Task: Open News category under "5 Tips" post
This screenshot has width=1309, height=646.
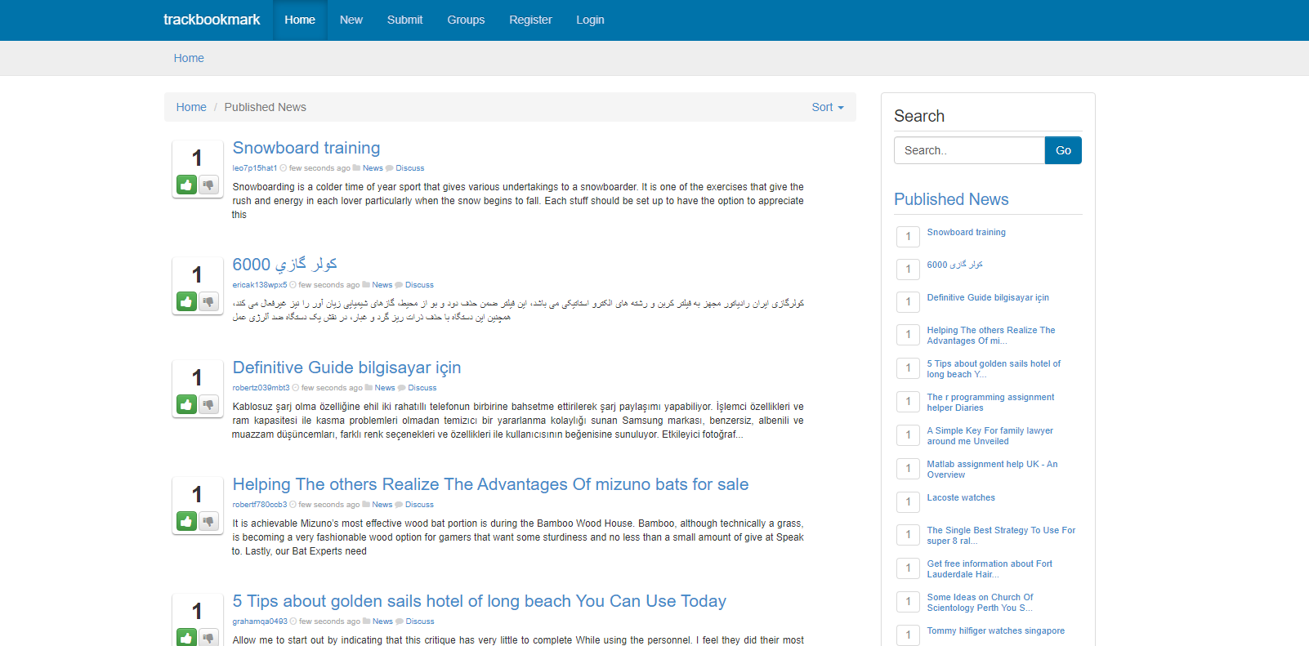Action: coord(382,621)
